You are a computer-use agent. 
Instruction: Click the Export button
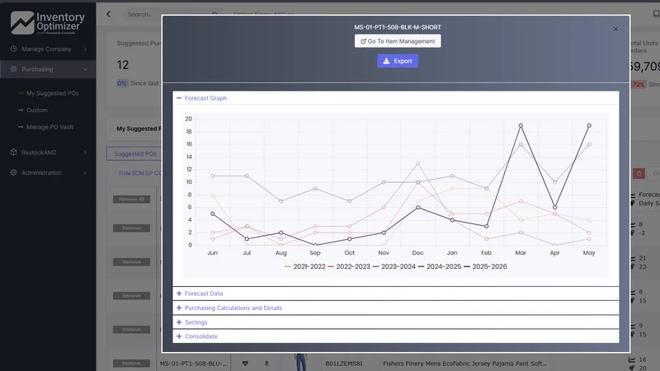[x=398, y=61]
